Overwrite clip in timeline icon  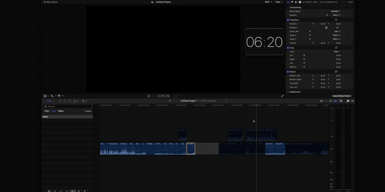pyautogui.click(x=74, y=101)
